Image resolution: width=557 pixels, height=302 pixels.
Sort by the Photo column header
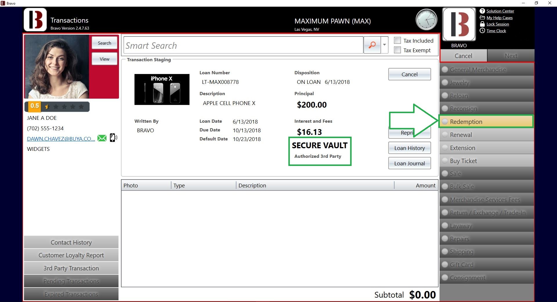pos(146,185)
